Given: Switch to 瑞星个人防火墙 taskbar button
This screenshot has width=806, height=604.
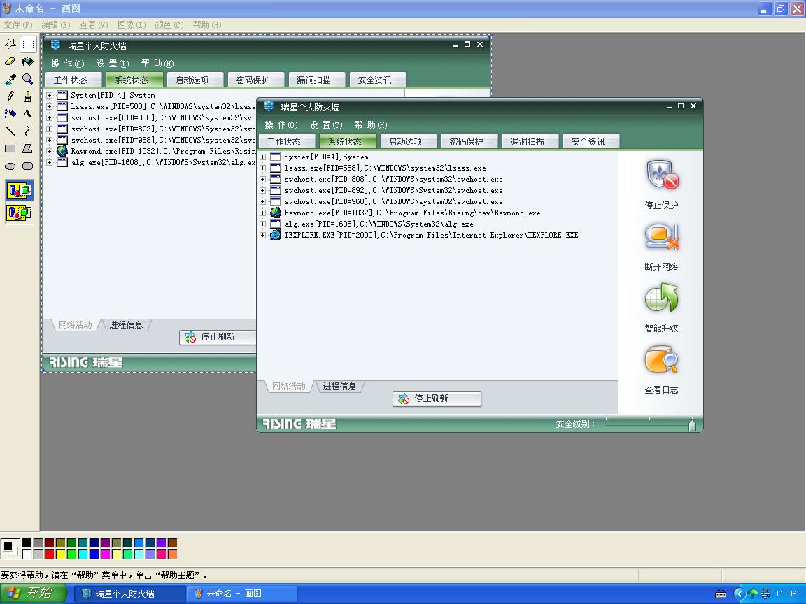Looking at the screenshot, I should click(x=131, y=594).
